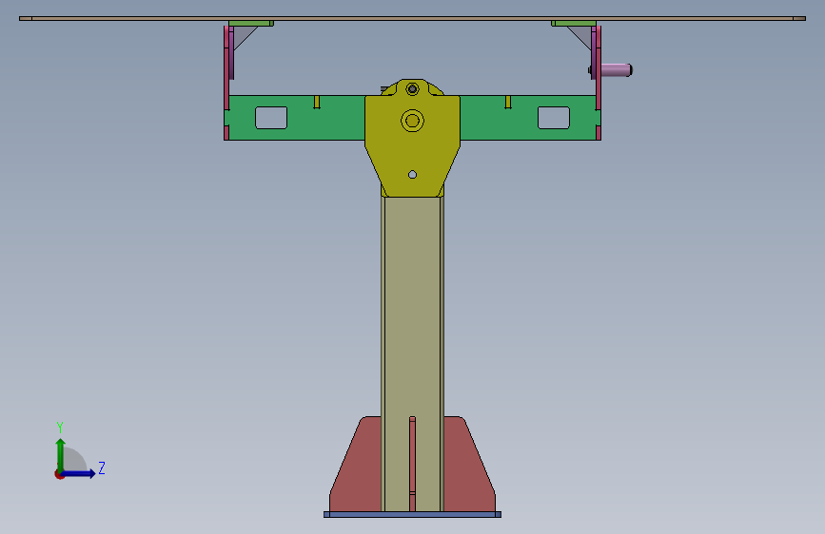Pick the left rectangular cutout in green beam
Viewport: 825px width, 534px height.
(271, 118)
